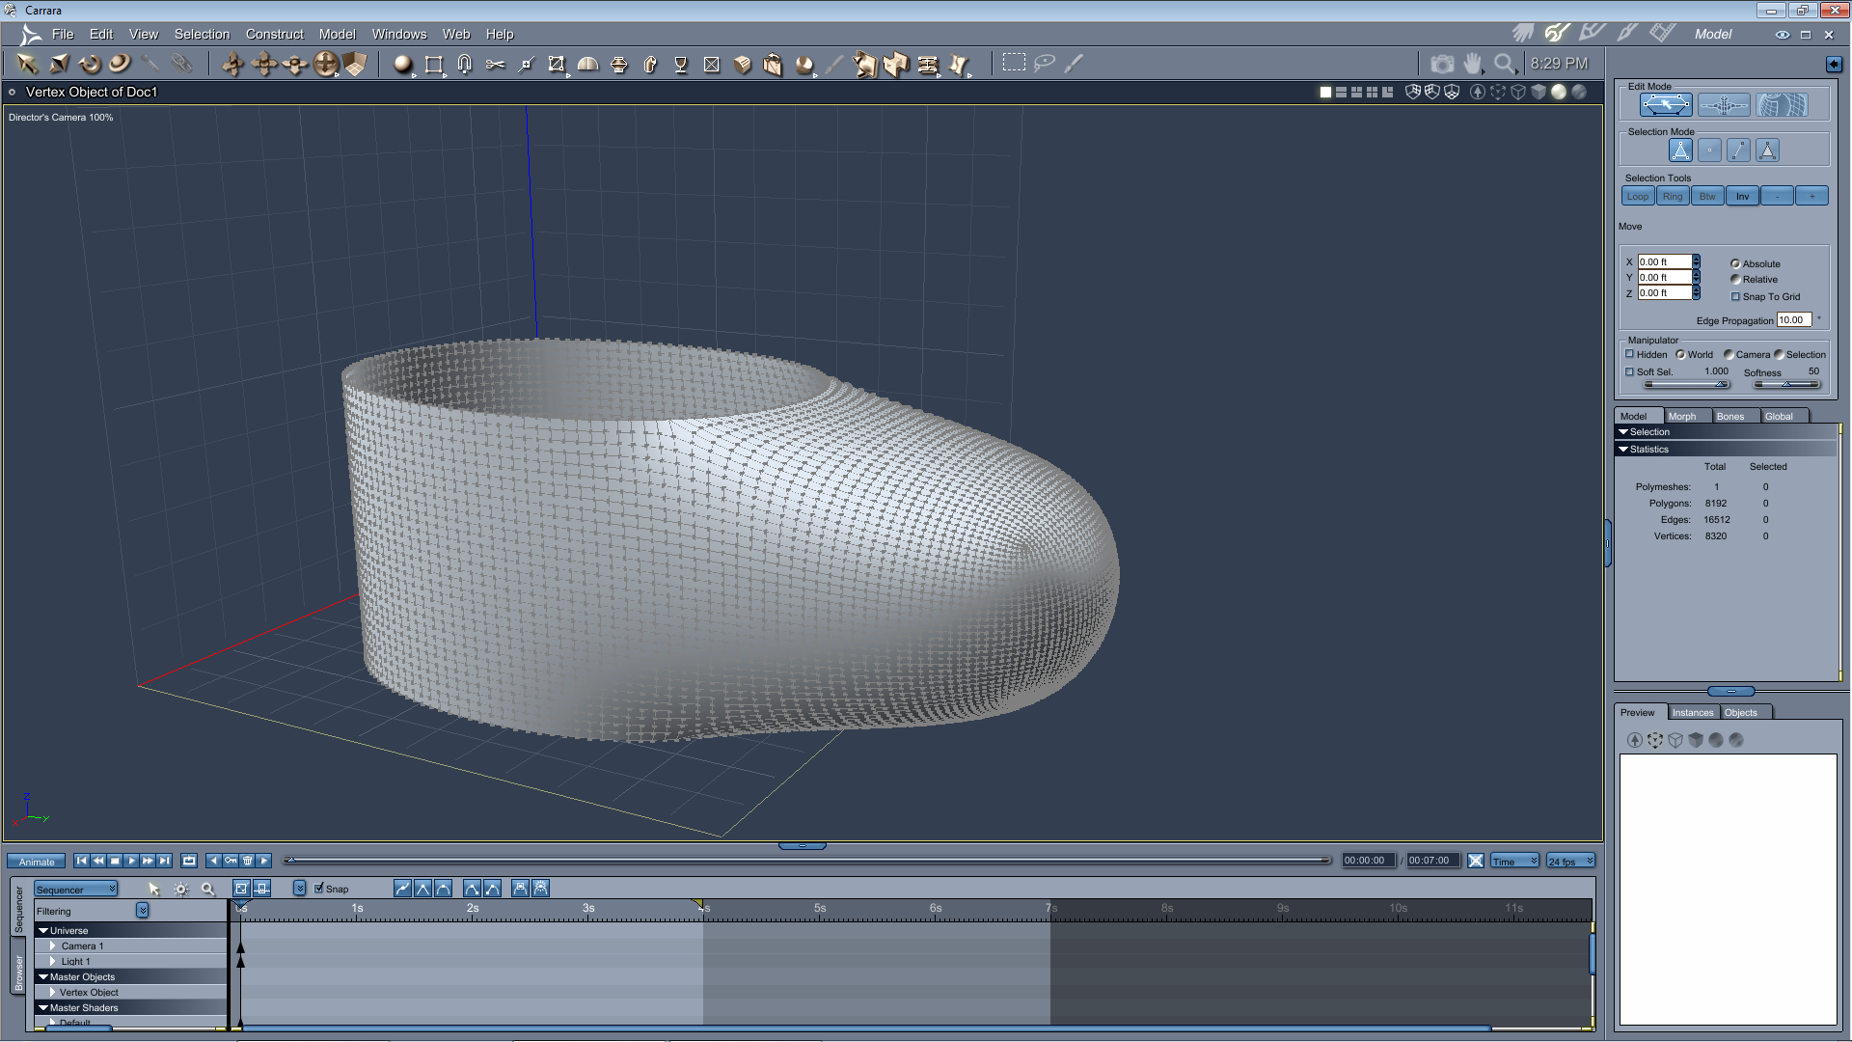
Task: Click the magnifier zoom tool icon
Action: (x=1503, y=64)
